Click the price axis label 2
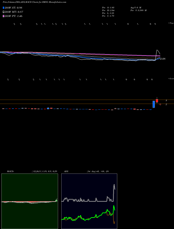 [x=166, y=104]
